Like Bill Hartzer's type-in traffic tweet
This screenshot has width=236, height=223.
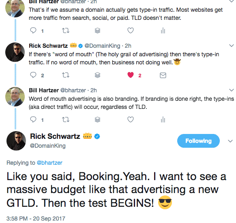point(131,30)
